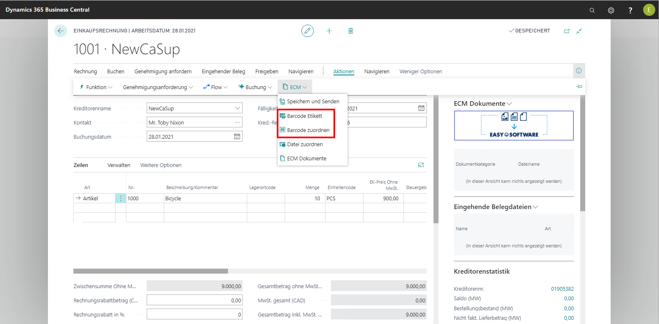This screenshot has height=324, width=659.
Task: Open the Flow dropdown
Action: 215,87
